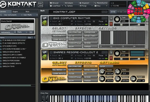Open the Purge dropdown in top toolbar
The height and width of the screenshot is (102, 150).
tap(86, 6)
